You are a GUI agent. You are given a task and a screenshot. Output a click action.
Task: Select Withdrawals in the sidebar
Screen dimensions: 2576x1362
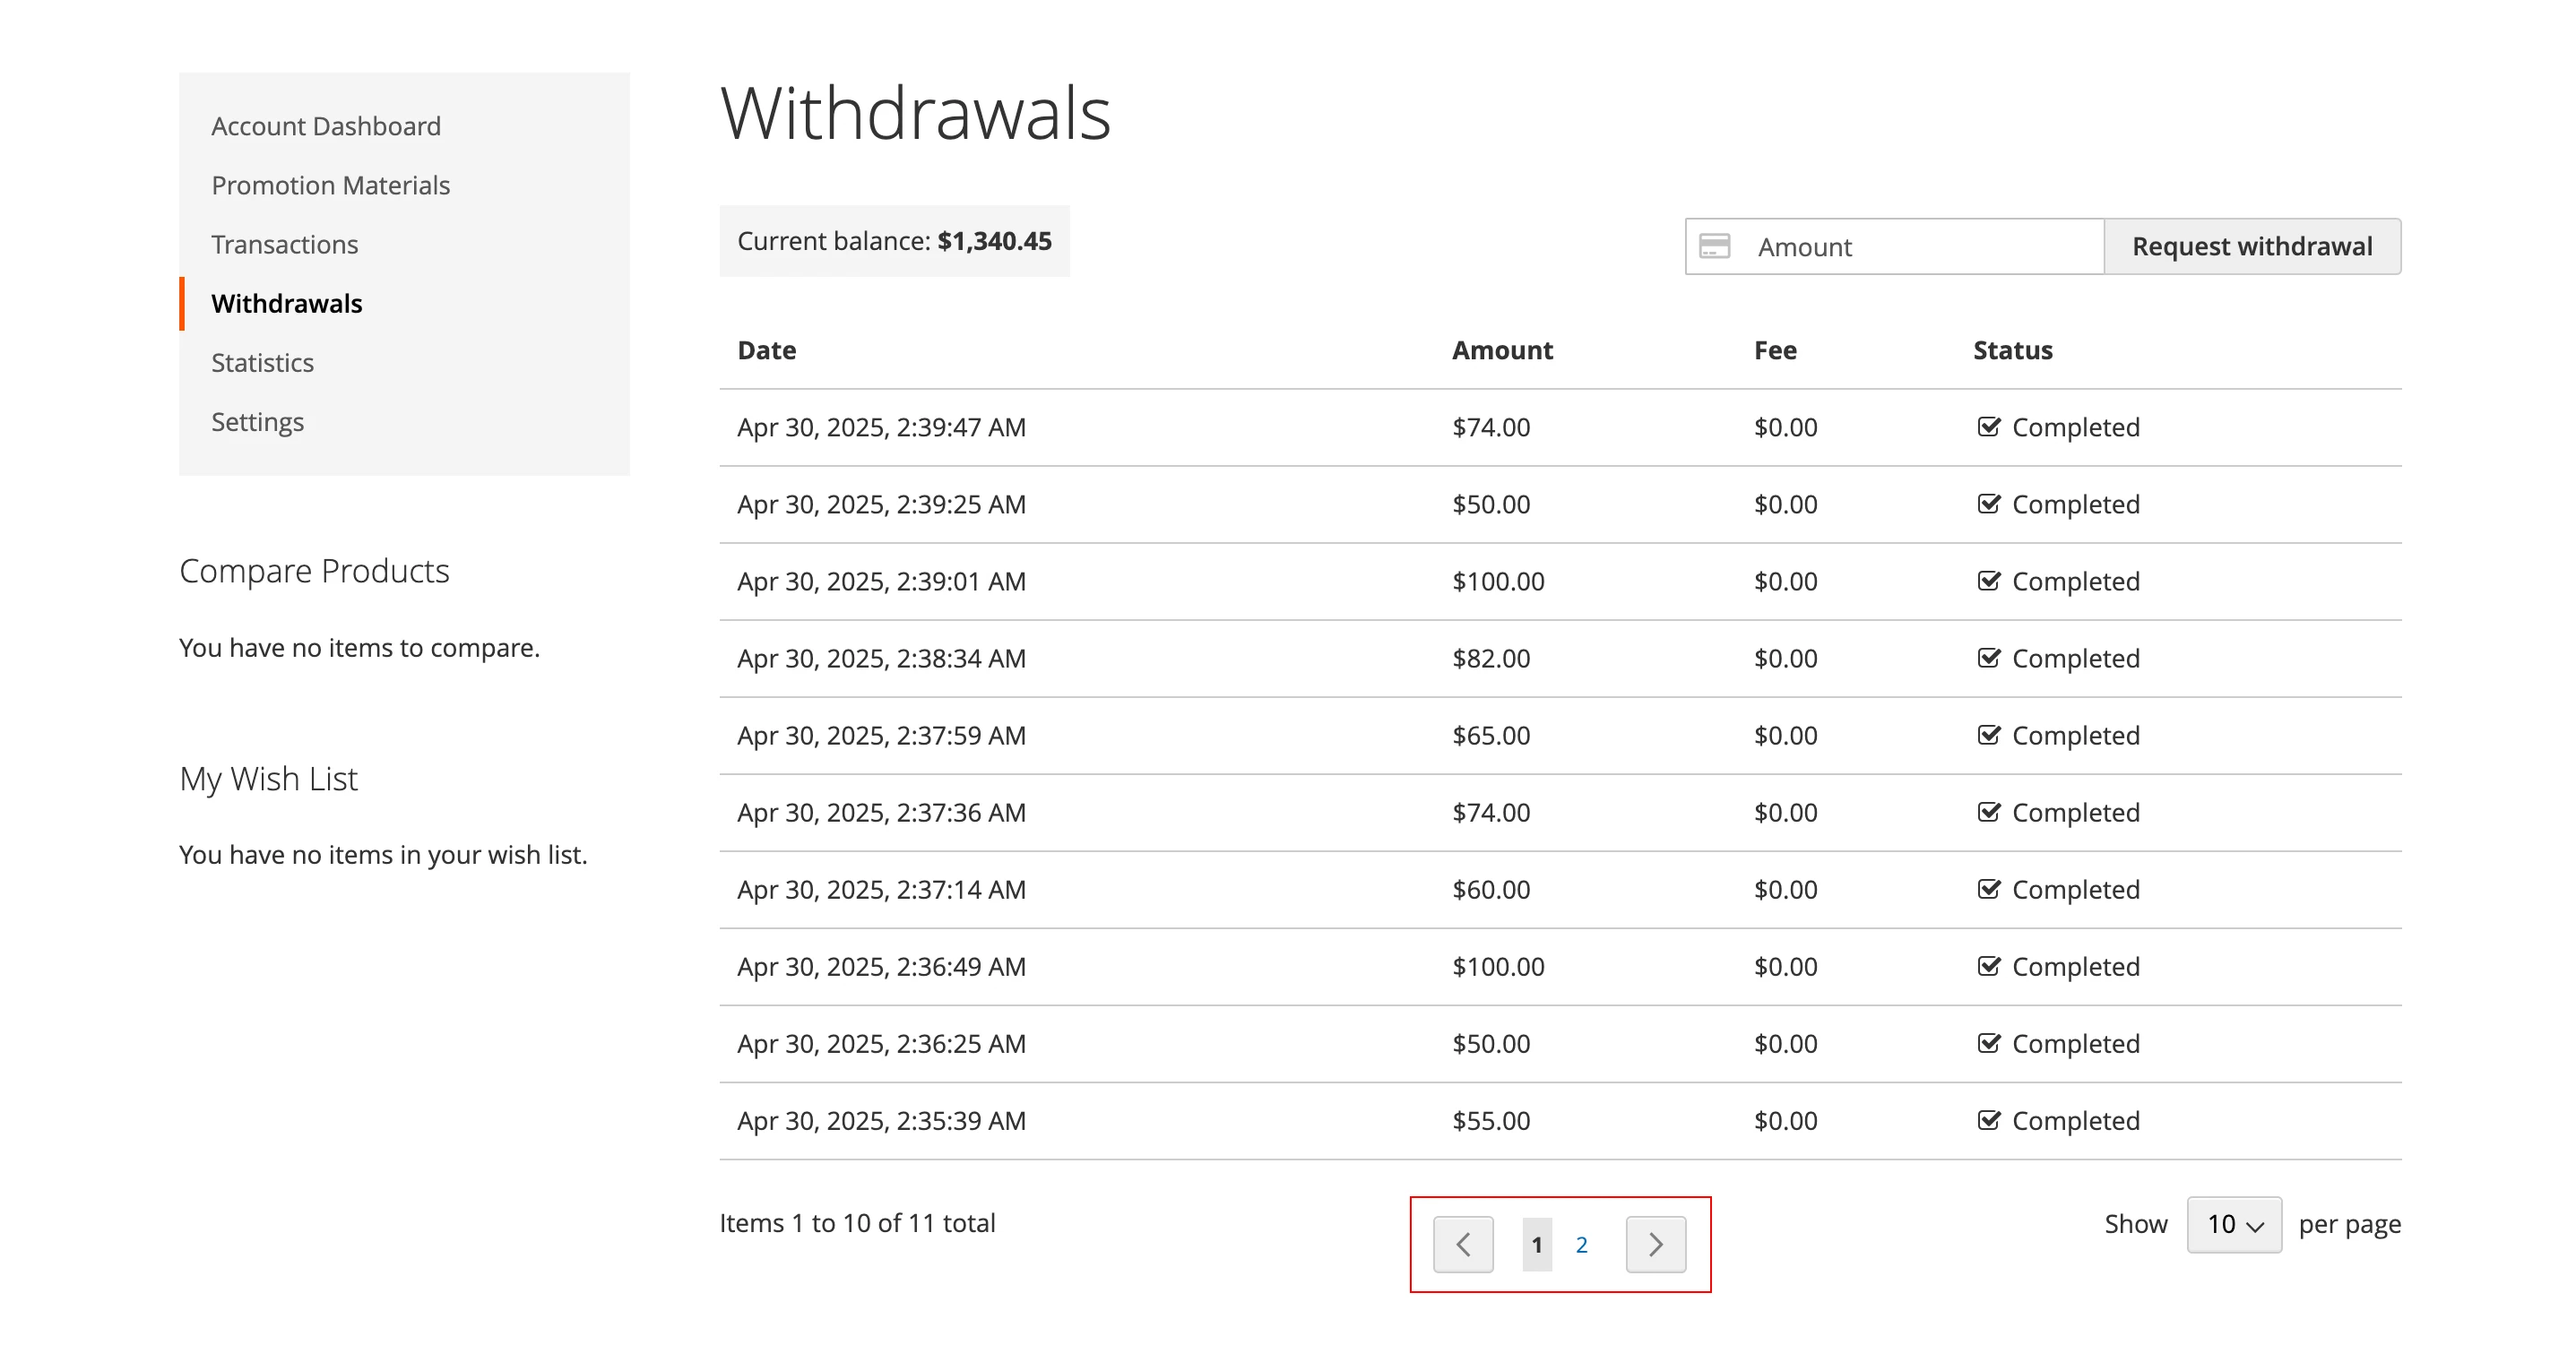(287, 303)
